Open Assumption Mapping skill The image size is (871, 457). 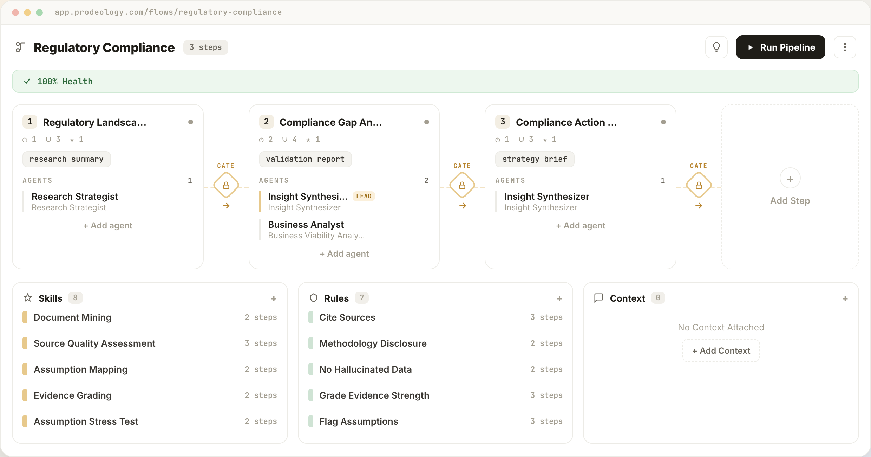(150, 369)
